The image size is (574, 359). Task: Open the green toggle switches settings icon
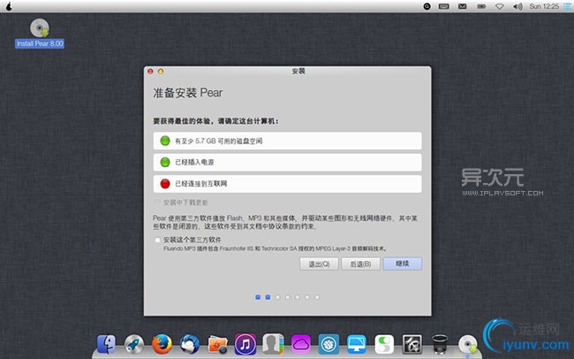(x=384, y=344)
